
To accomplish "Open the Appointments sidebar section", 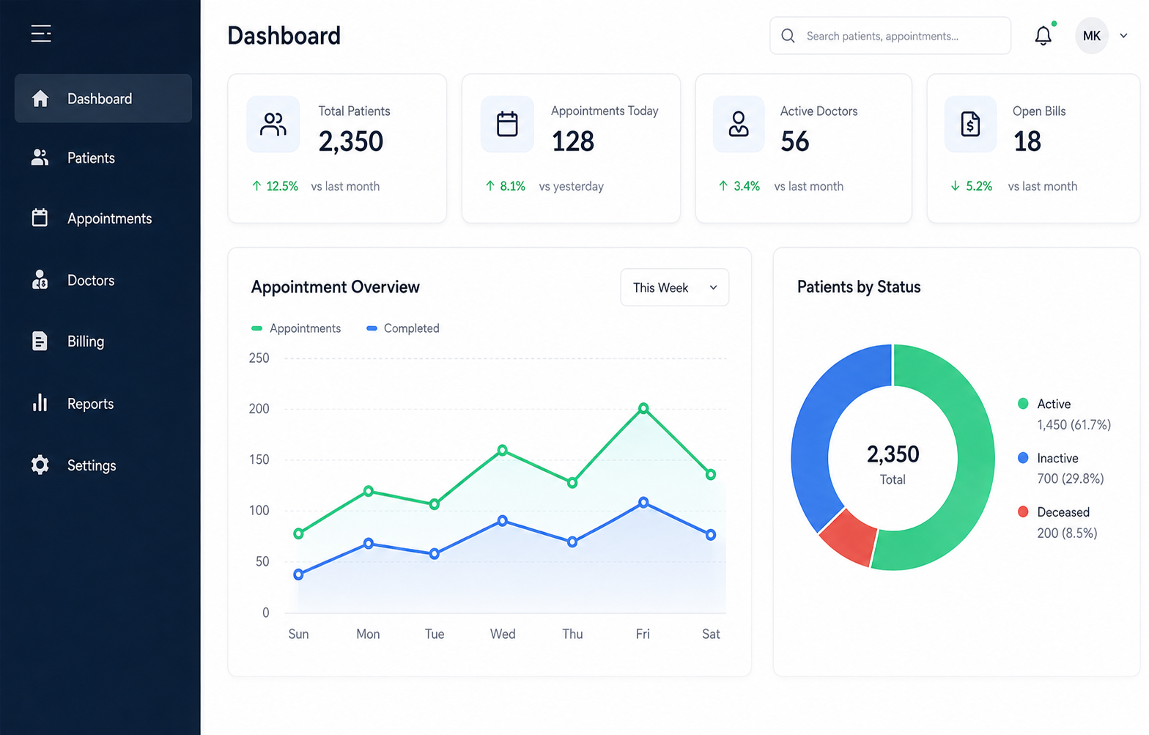I will pos(103,218).
